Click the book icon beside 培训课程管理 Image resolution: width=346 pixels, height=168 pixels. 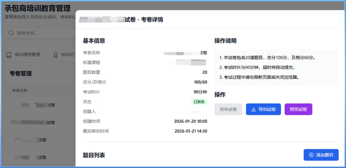(x=9, y=55)
